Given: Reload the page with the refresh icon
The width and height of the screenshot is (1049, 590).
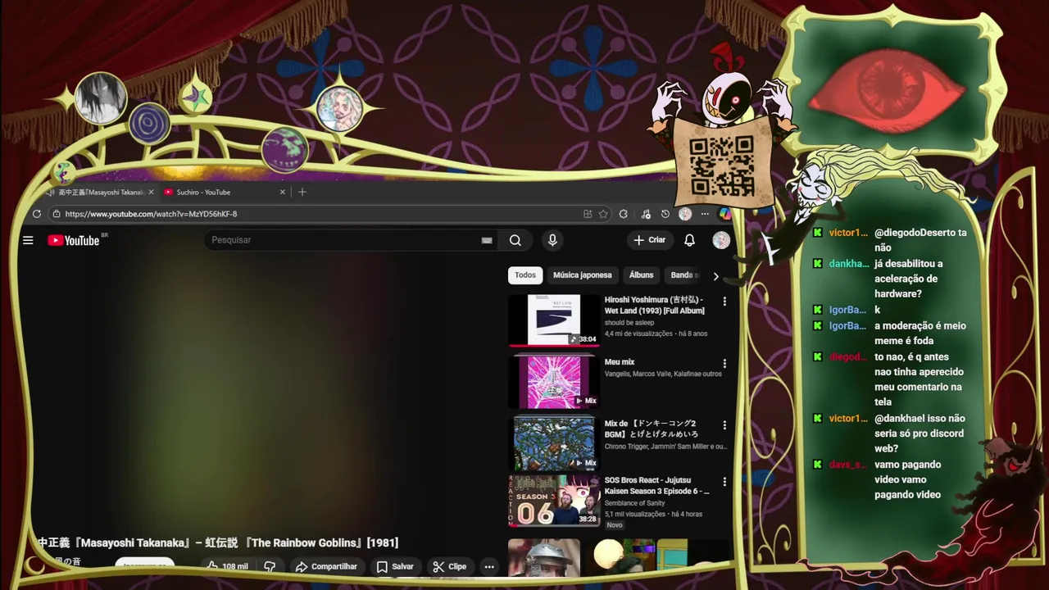Looking at the screenshot, I should [x=37, y=214].
